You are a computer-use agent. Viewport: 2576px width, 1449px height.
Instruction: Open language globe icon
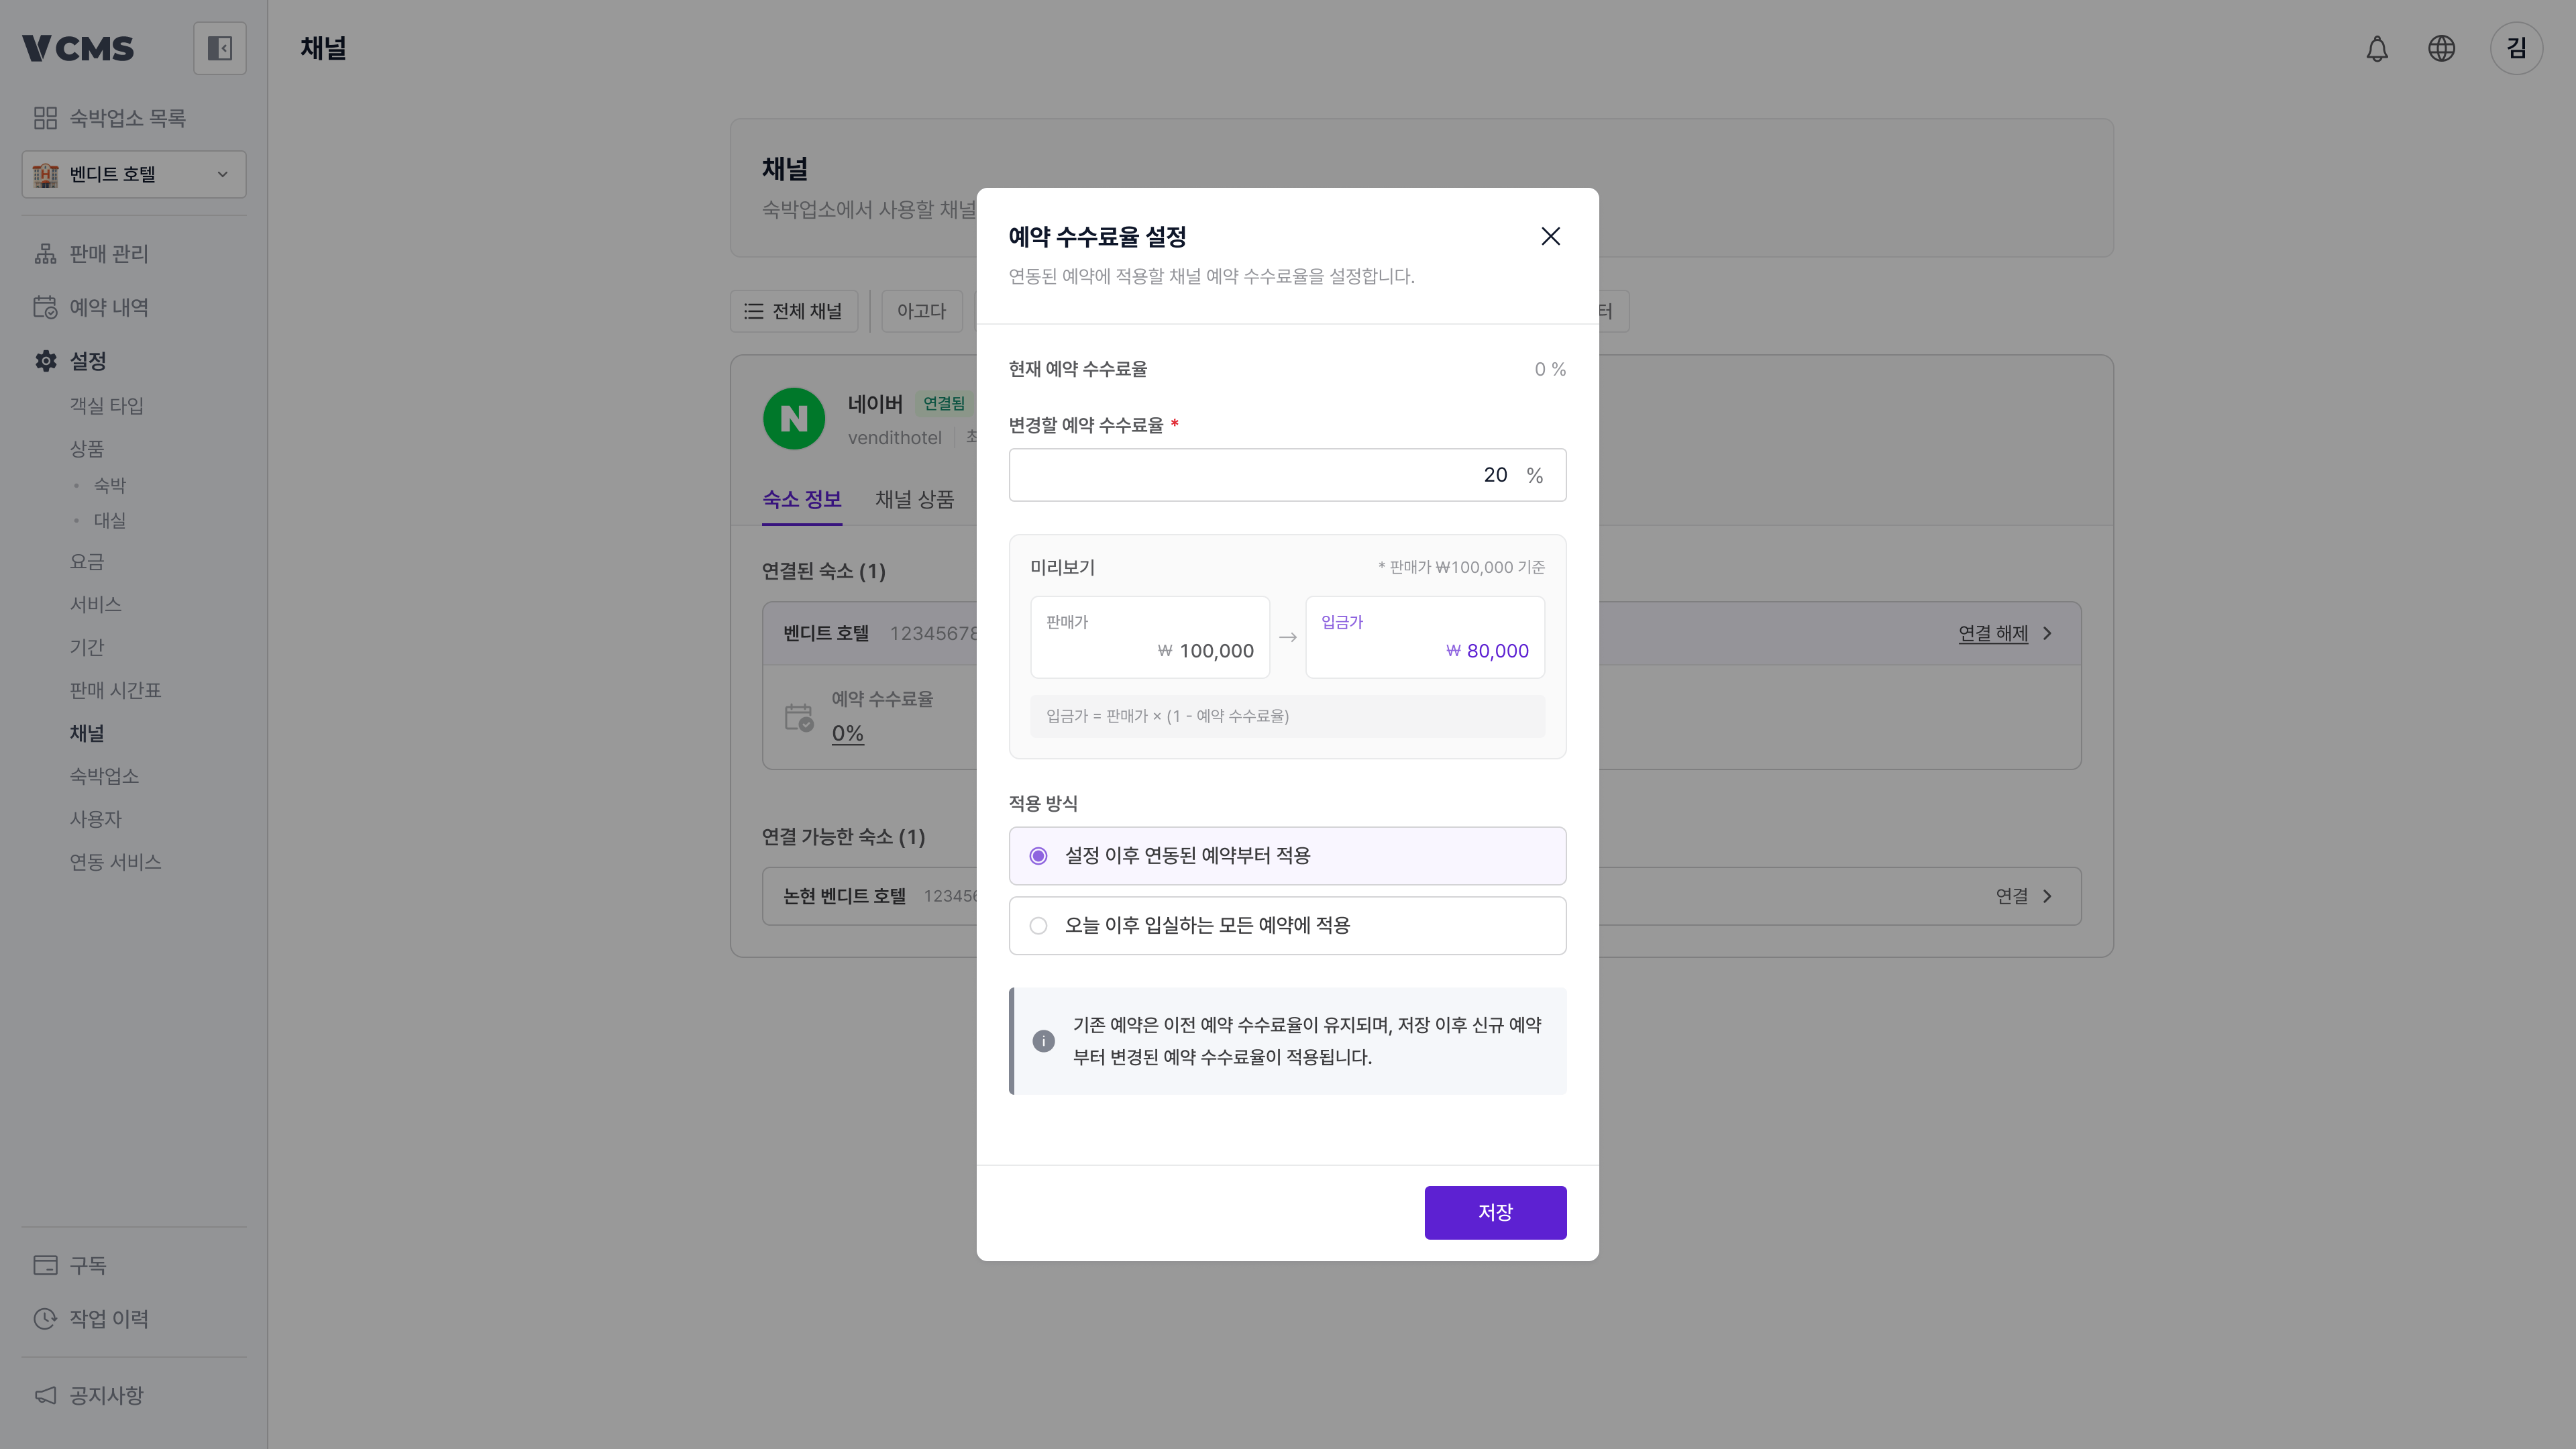click(2441, 48)
